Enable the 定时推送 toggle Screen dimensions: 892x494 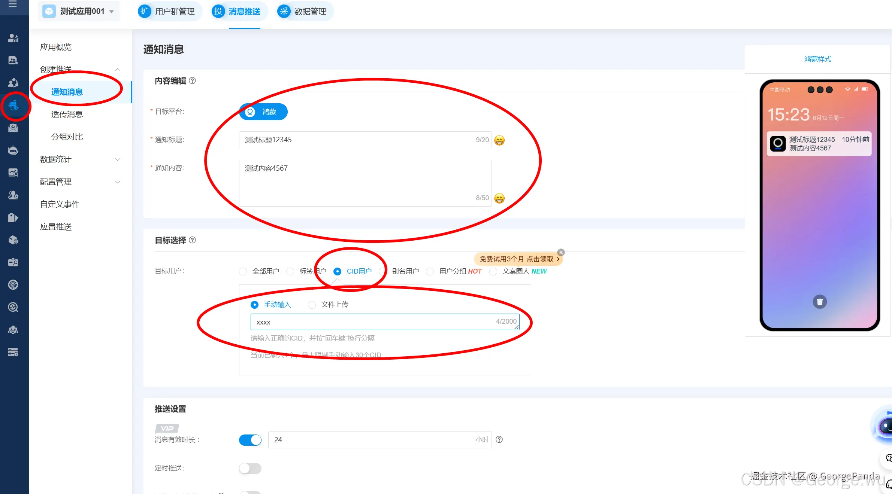coord(250,468)
